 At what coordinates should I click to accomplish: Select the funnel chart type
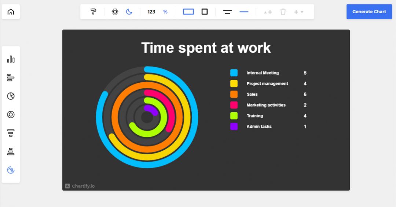(11, 133)
